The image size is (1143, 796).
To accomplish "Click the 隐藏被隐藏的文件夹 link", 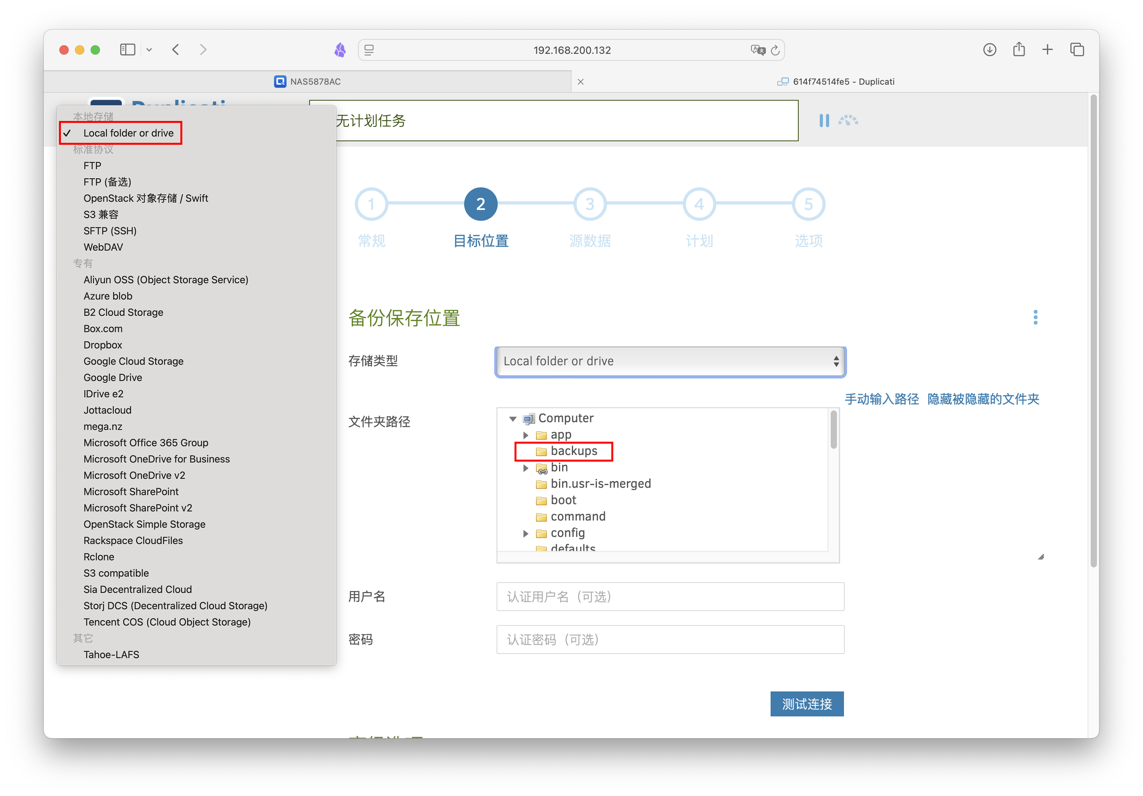I will pyautogui.click(x=983, y=400).
